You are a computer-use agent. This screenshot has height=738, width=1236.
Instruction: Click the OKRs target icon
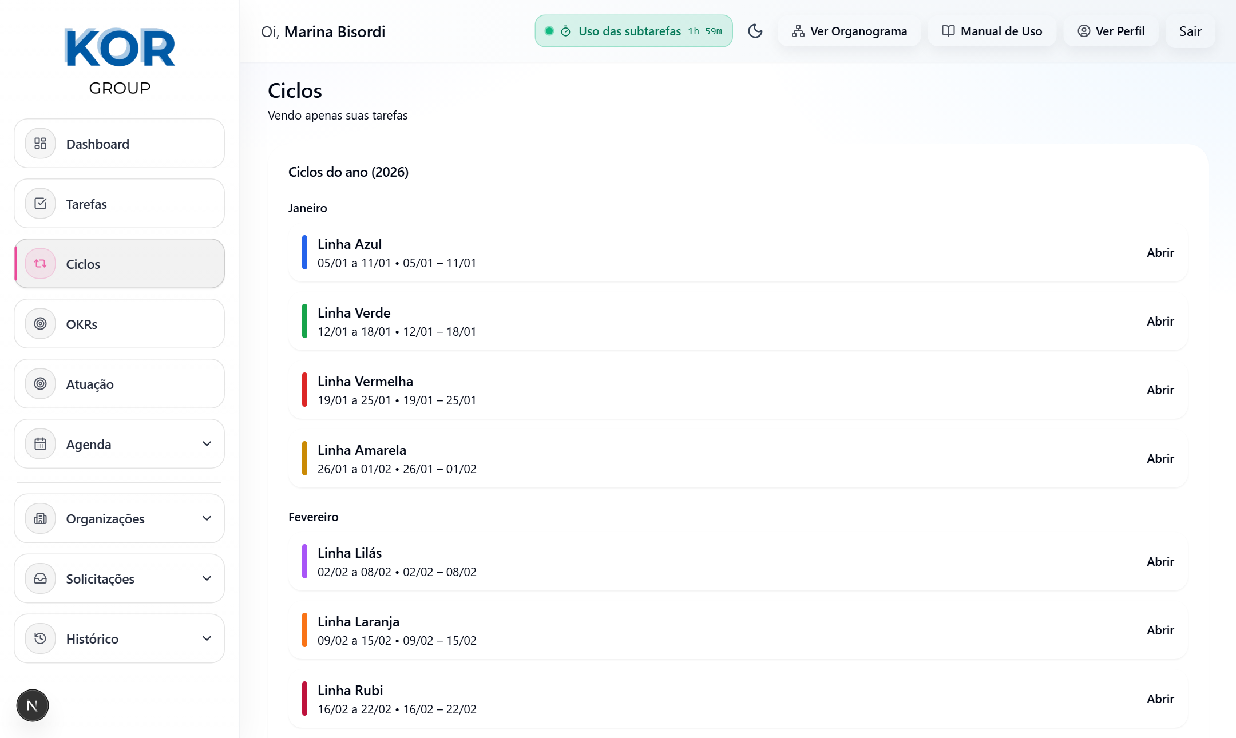click(x=40, y=324)
